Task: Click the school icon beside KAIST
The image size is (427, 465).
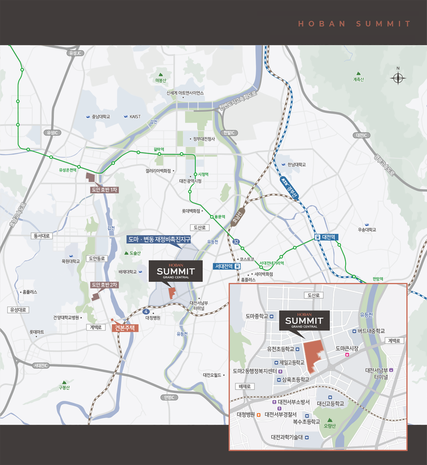Action: pyautogui.click(x=126, y=116)
